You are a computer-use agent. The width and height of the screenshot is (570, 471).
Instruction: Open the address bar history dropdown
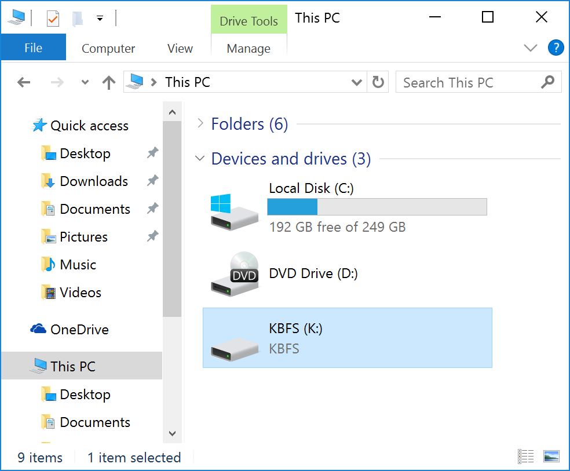coord(357,82)
